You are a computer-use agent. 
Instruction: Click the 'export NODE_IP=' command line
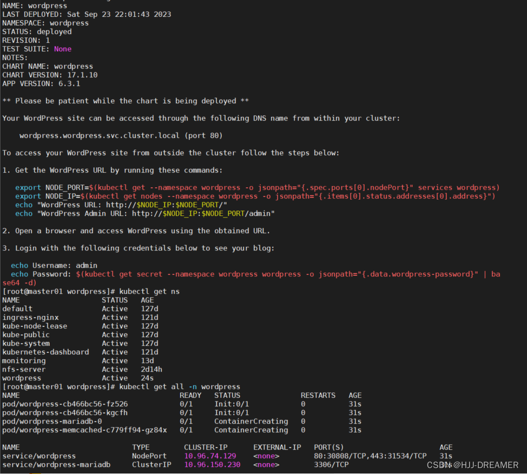pos(255,196)
